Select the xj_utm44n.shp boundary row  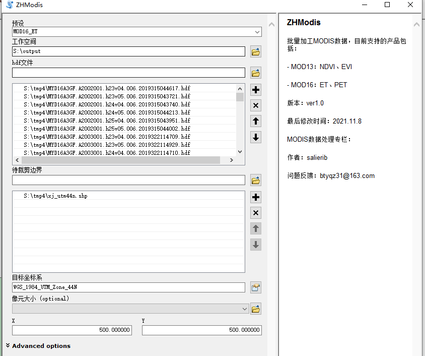pyautogui.click(x=128, y=196)
